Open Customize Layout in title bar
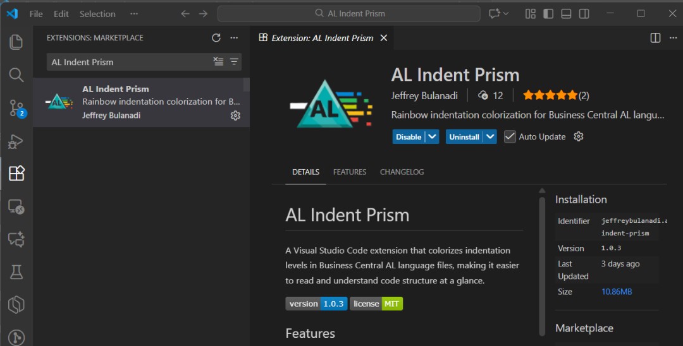This screenshot has width=683, height=346. [x=530, y=14]
